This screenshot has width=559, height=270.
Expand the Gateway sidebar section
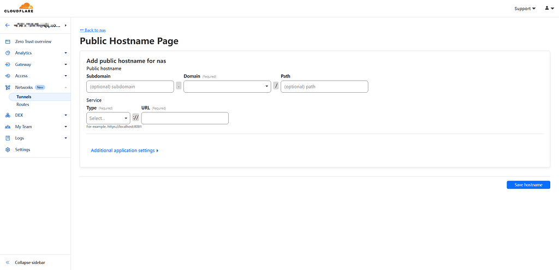click(66, 64)
